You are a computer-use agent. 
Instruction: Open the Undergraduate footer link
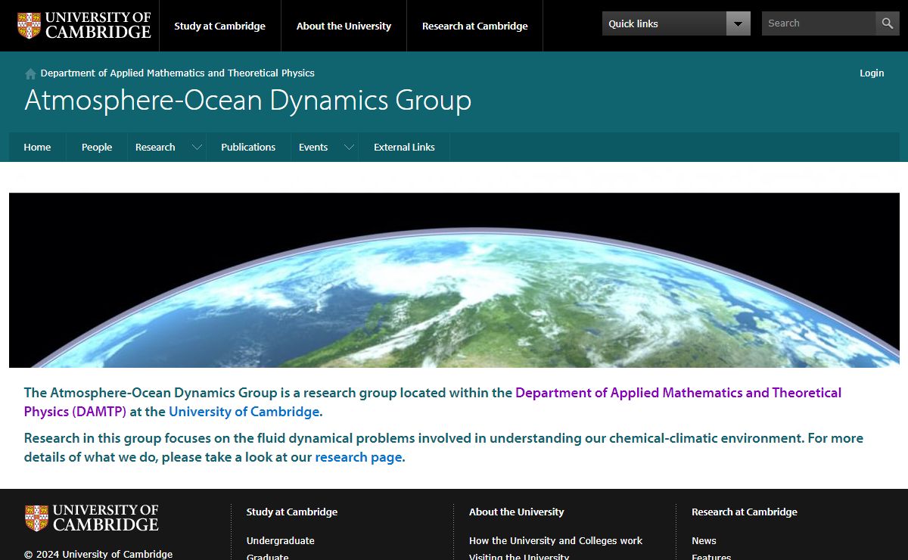(281, 541)
